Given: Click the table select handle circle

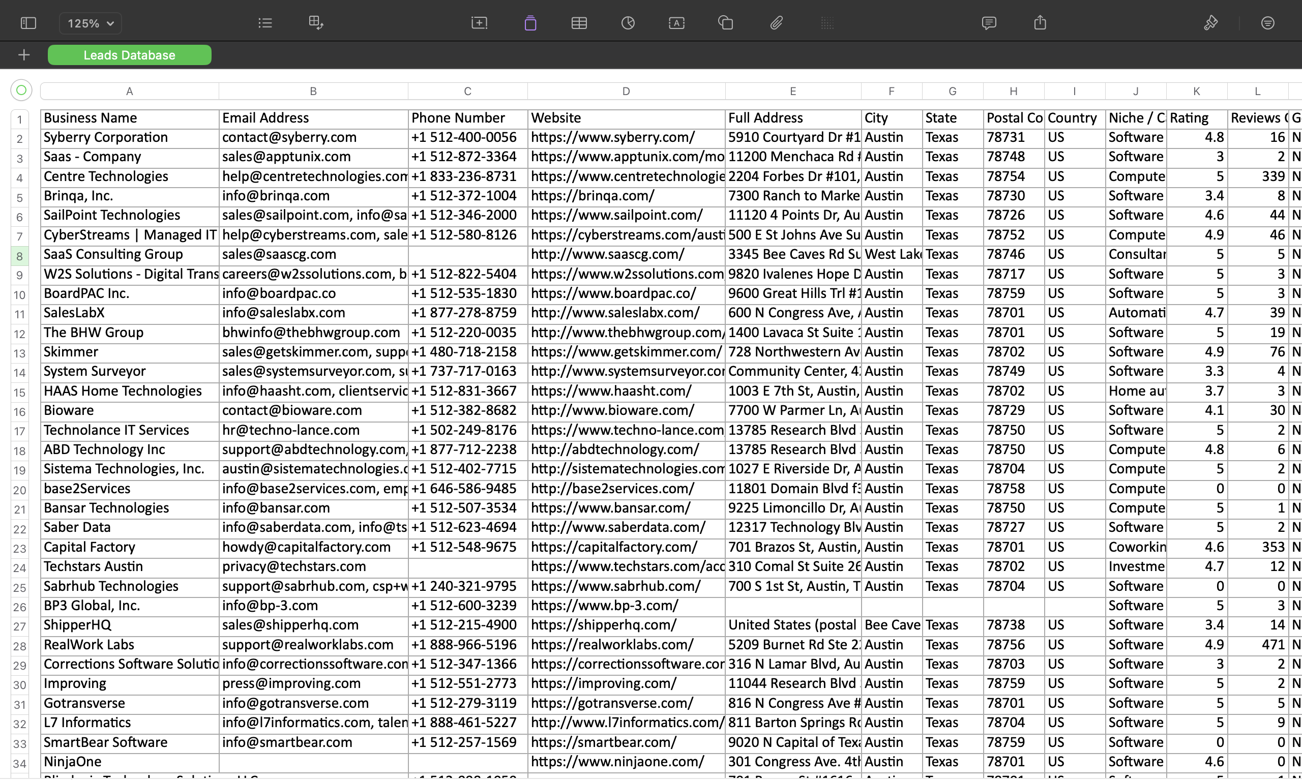Looking at the screenshot, I should click(x=21, y=91).
